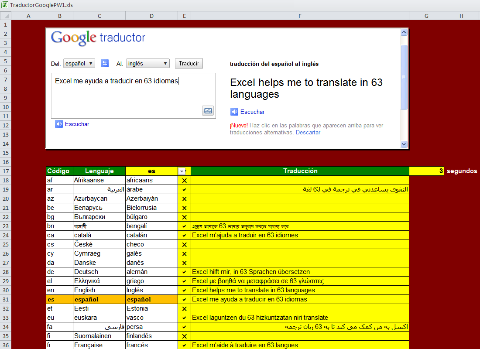Select column F header
480x349 pixels.
point(300,16)
